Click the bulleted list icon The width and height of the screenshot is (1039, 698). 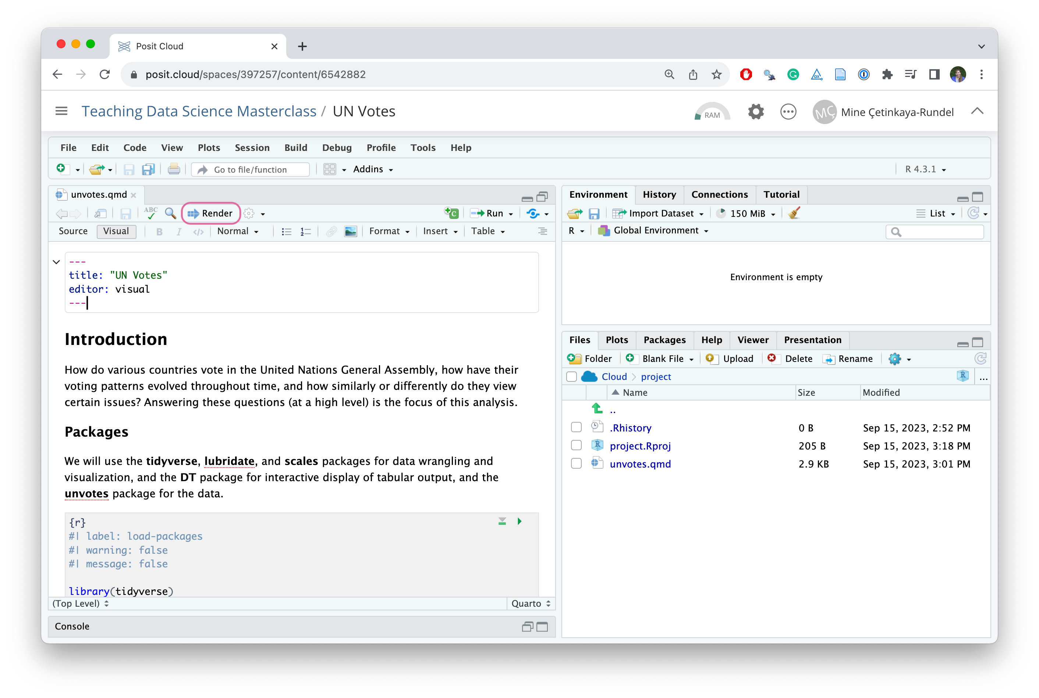(x=287, y=232)
